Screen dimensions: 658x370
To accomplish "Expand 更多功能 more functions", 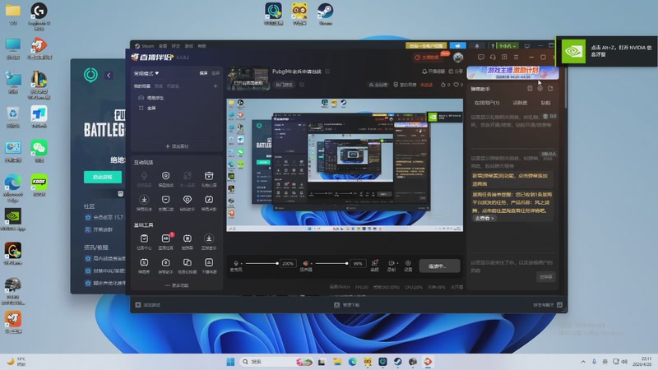I will click(177, 285).
